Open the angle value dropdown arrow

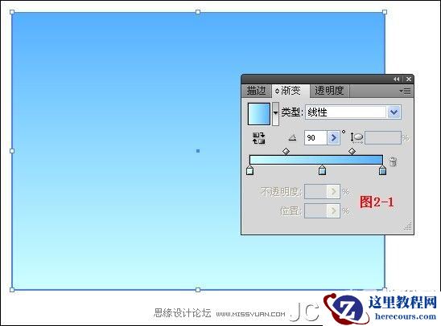click(x=333, y=138)
